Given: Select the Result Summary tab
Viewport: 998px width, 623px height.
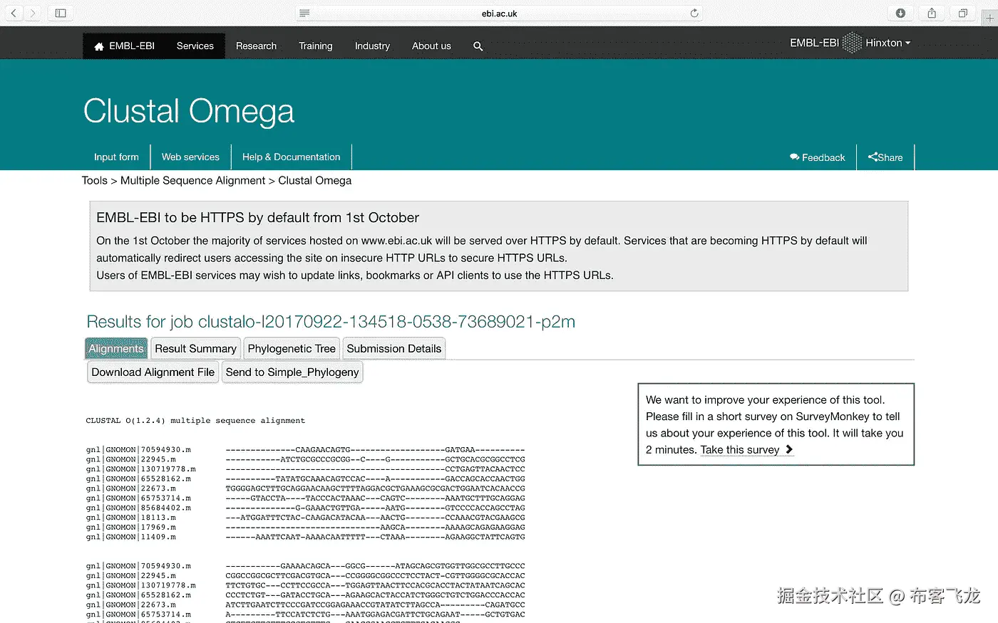Looking at the screenshot, I should tap(195, 348).
